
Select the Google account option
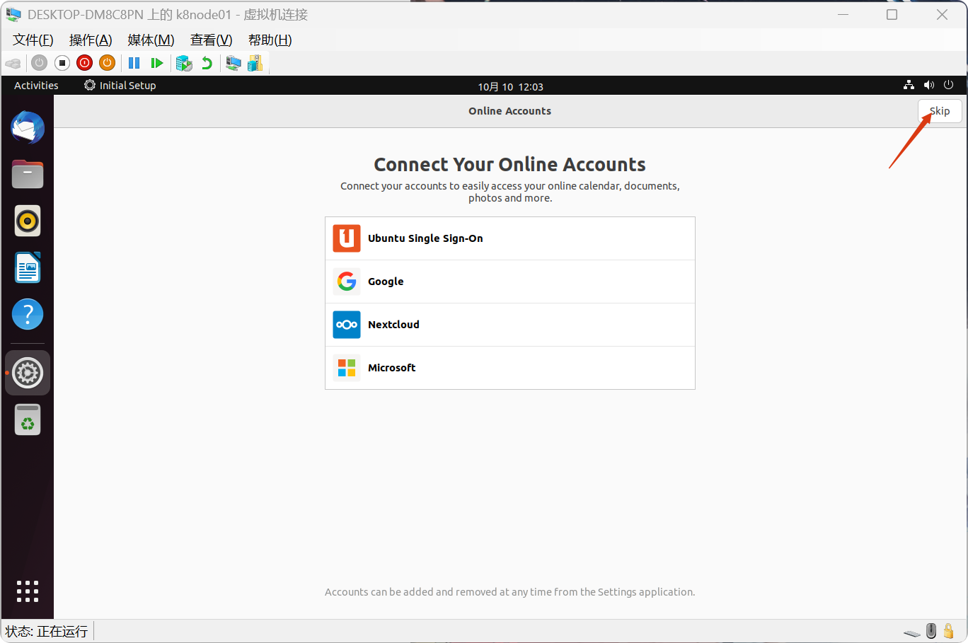510,282
